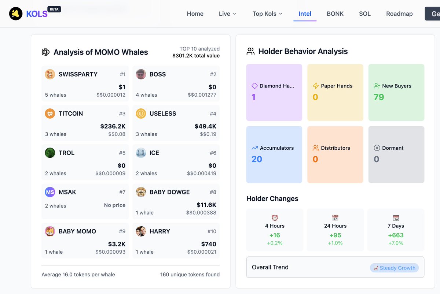
Task: Click the holders icon beside Holder Behavior Analysis
Action: (250, 51)
